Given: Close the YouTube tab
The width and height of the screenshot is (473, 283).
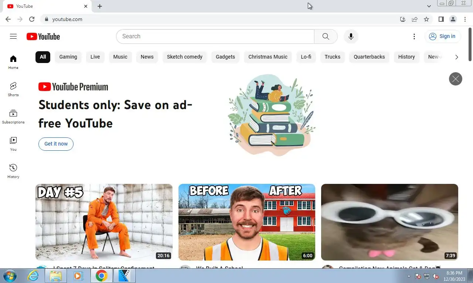Looking at the screenshot, I should 86,6.
